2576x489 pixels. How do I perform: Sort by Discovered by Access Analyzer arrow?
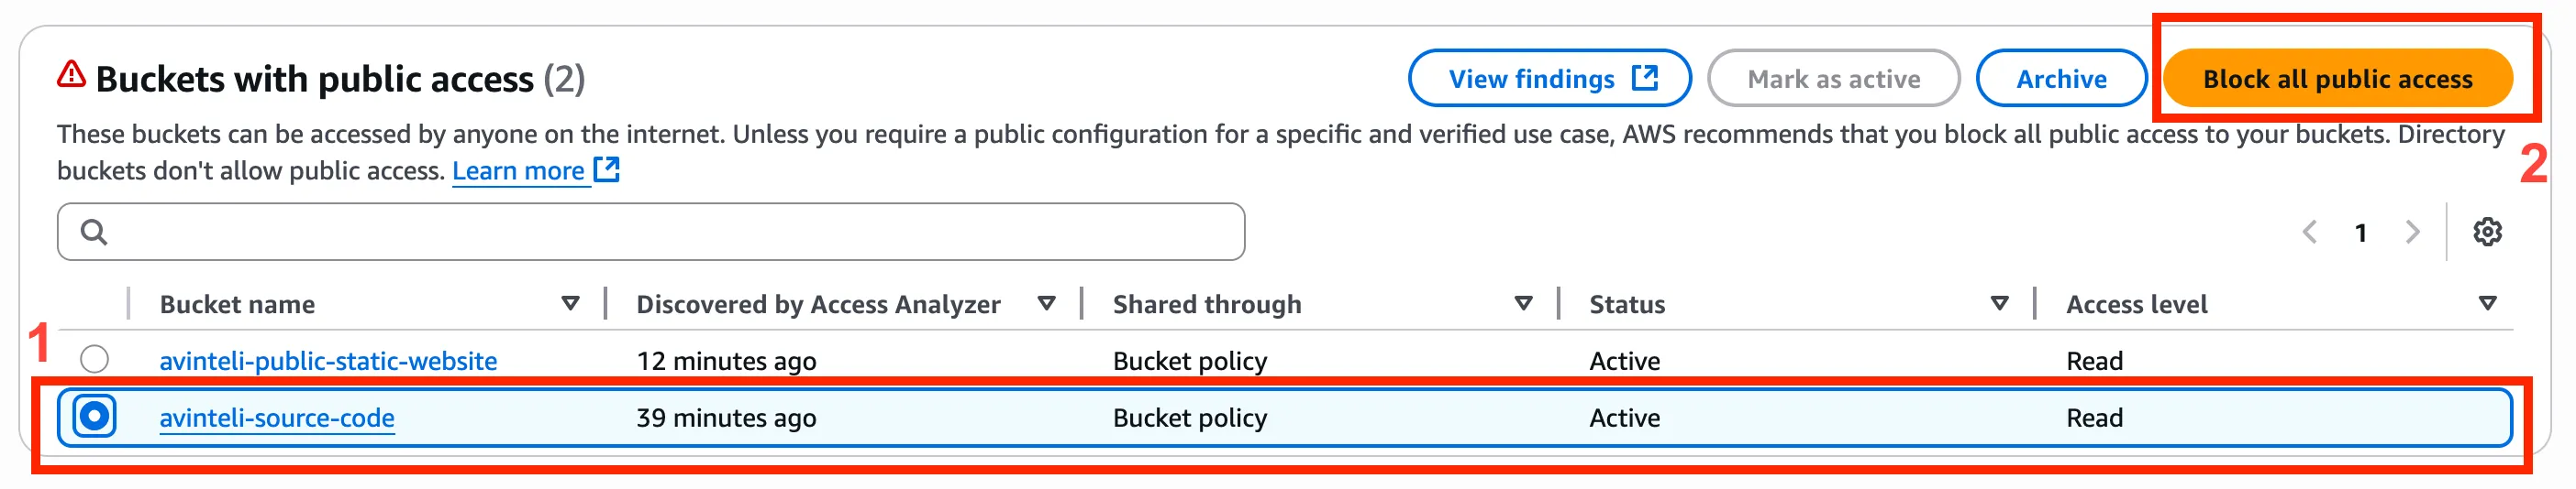[1046, 303]
